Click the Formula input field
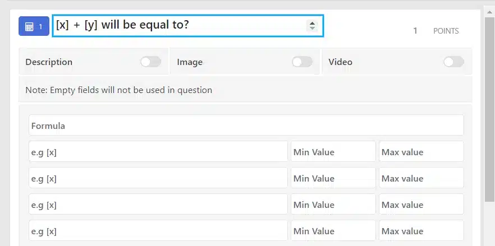 pyautogui.click(x=246, y=125)
